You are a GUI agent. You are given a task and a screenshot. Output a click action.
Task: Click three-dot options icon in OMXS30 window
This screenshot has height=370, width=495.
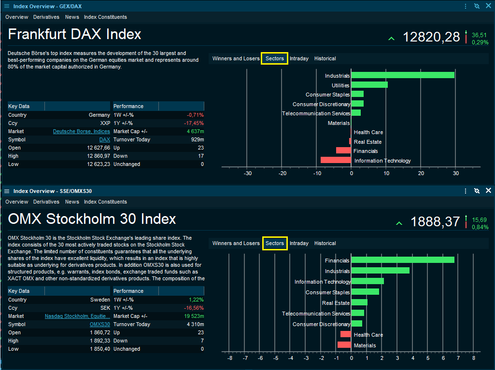tap(466, 191)
